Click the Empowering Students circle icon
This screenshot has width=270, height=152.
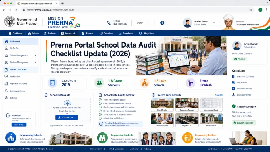(x=102, y=138)
